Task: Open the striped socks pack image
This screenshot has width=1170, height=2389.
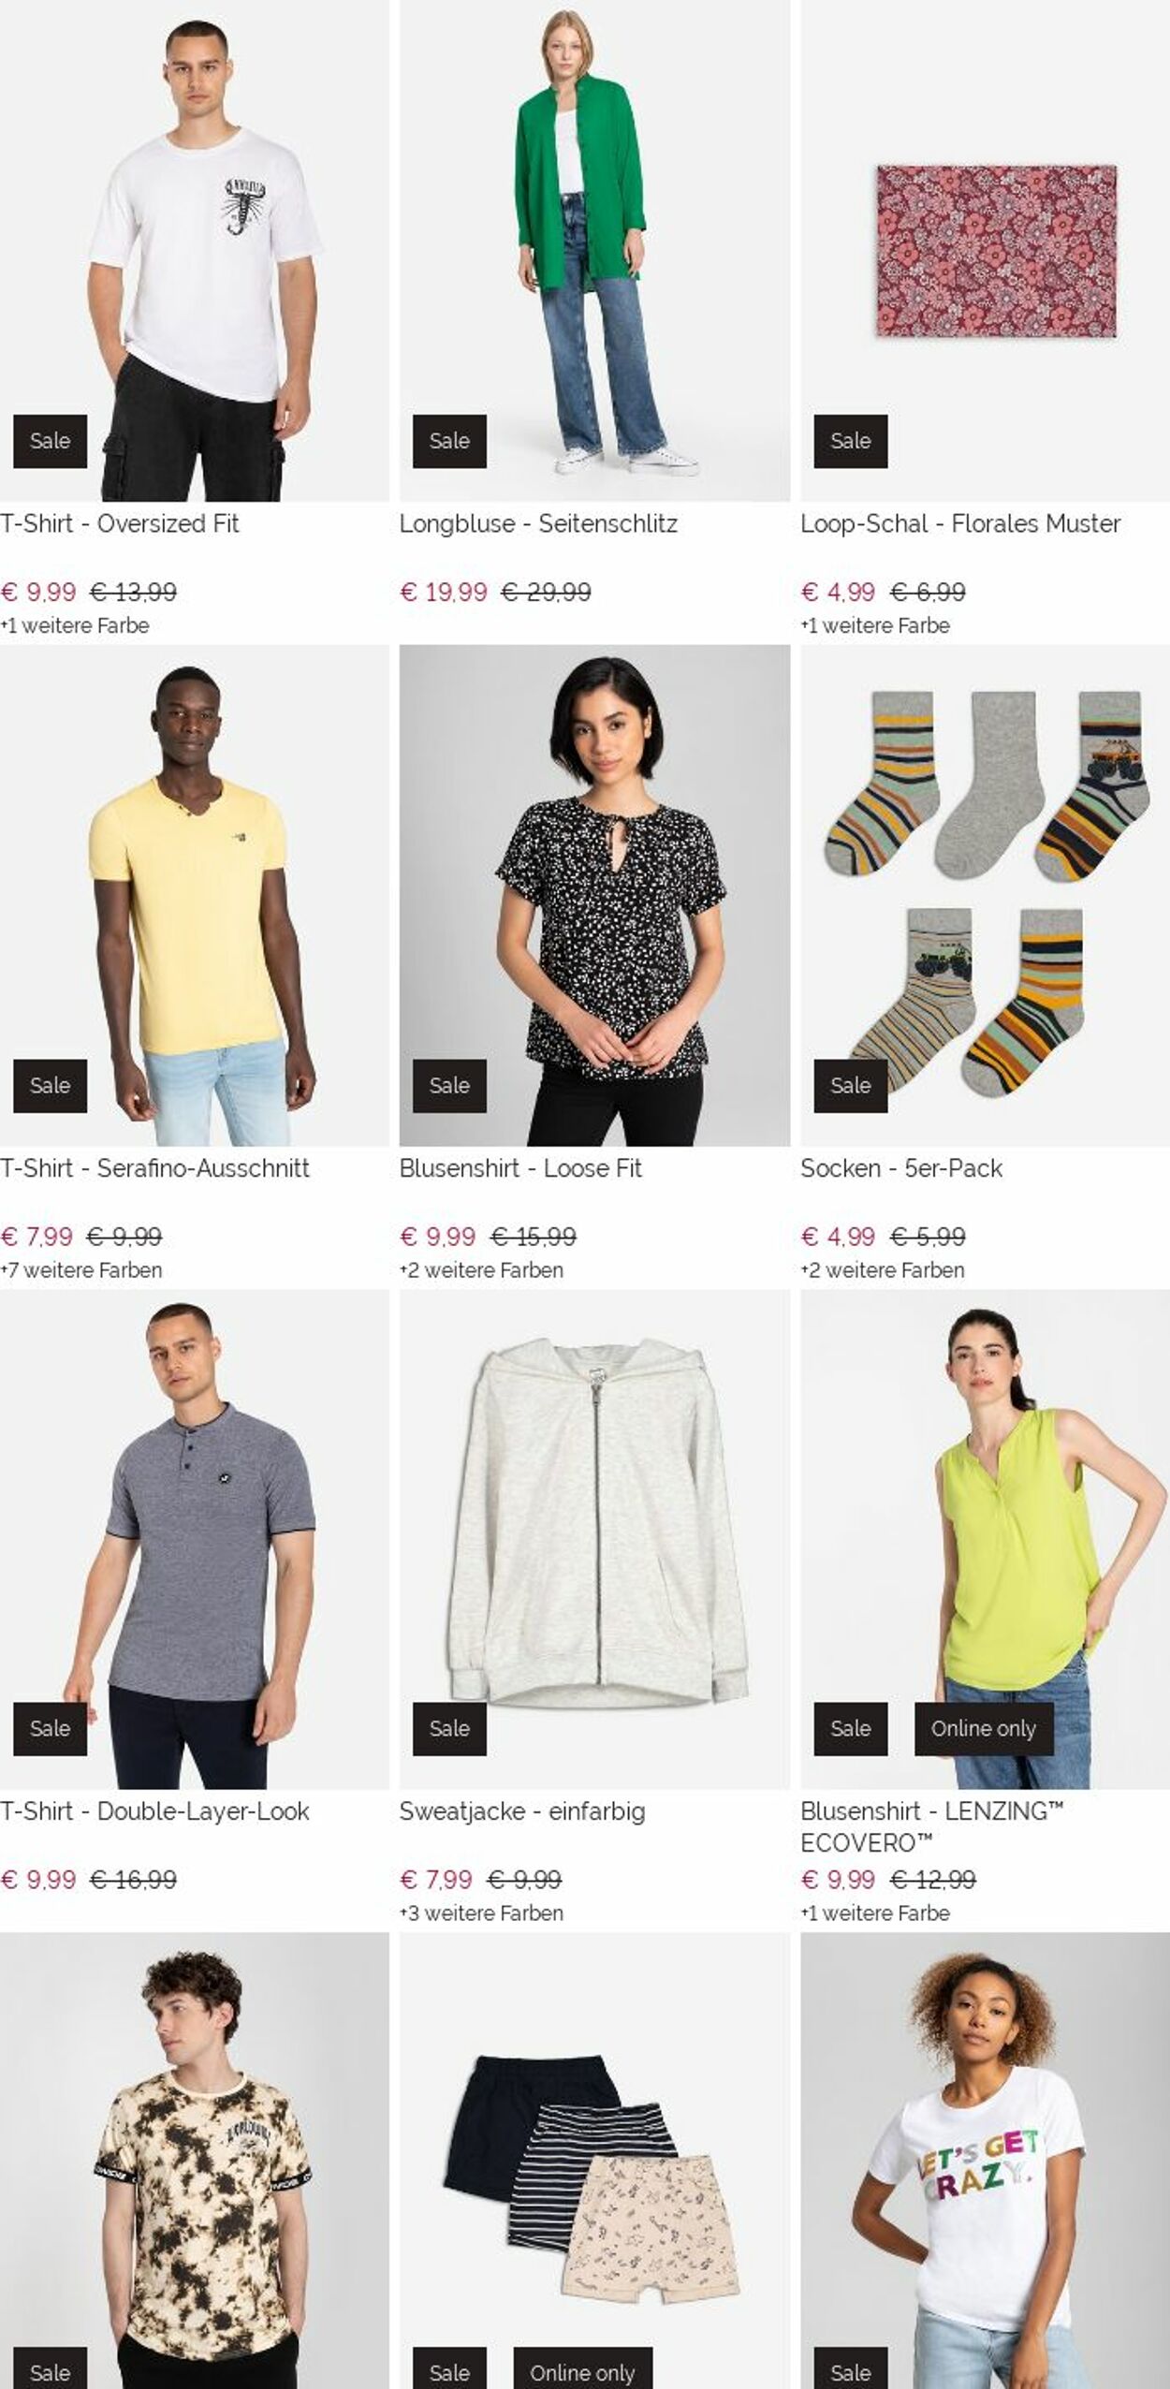Action: point(985,895)
